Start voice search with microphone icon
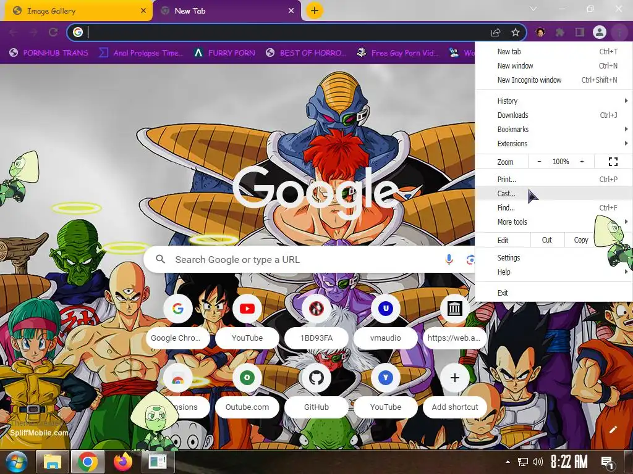 point(449,260)
